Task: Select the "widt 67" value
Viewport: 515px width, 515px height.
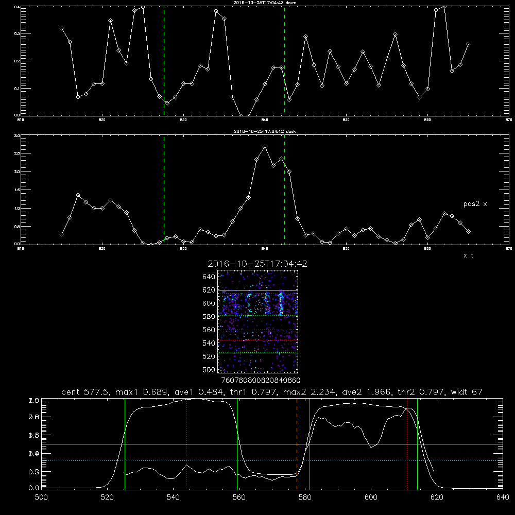Action: [467, 392]
